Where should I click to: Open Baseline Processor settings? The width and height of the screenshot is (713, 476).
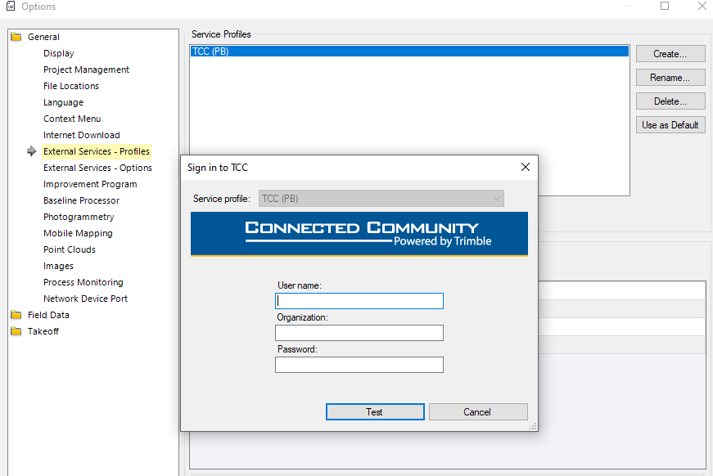pos(81,200)
